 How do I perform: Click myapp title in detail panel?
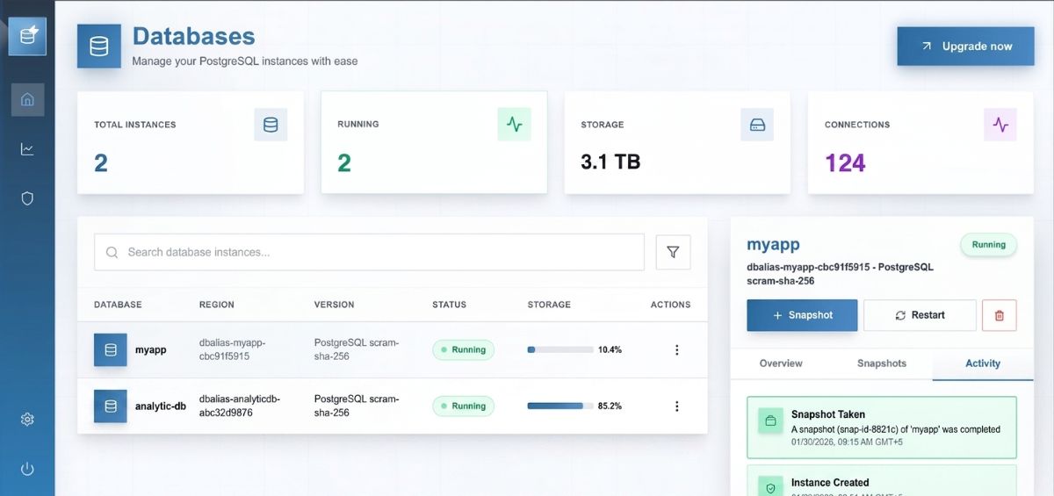(773, 245)
